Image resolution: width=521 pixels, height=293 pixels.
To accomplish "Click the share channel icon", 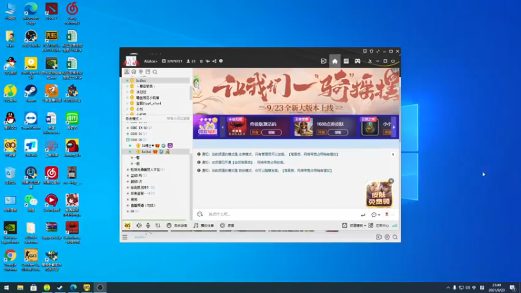I will click(214, 61).
